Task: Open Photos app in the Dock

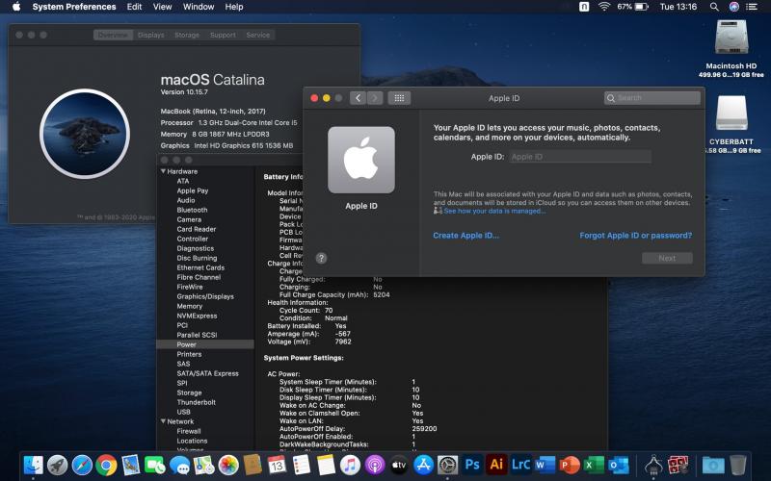Action: click(228, 465)
